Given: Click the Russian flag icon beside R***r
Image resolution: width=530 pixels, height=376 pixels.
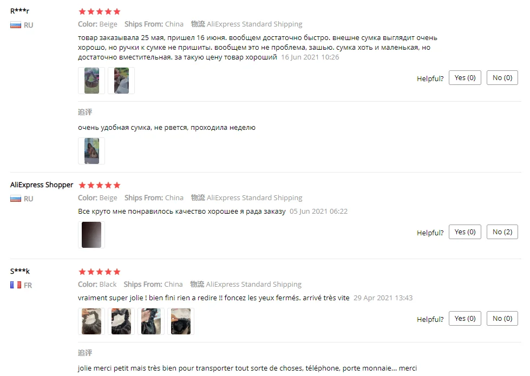Looking at the screenshot, I should [16, 25].
